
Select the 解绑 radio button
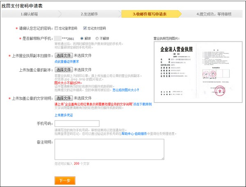(x=82, y=38)
